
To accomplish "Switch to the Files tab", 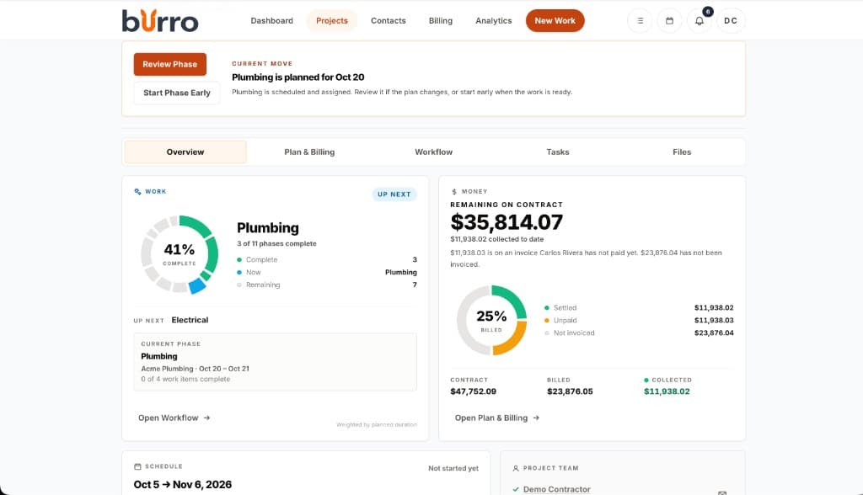I will click(x=682, y=152).
